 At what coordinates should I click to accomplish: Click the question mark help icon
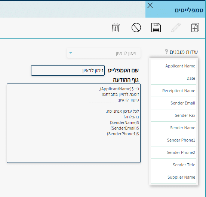coord(166,52)
